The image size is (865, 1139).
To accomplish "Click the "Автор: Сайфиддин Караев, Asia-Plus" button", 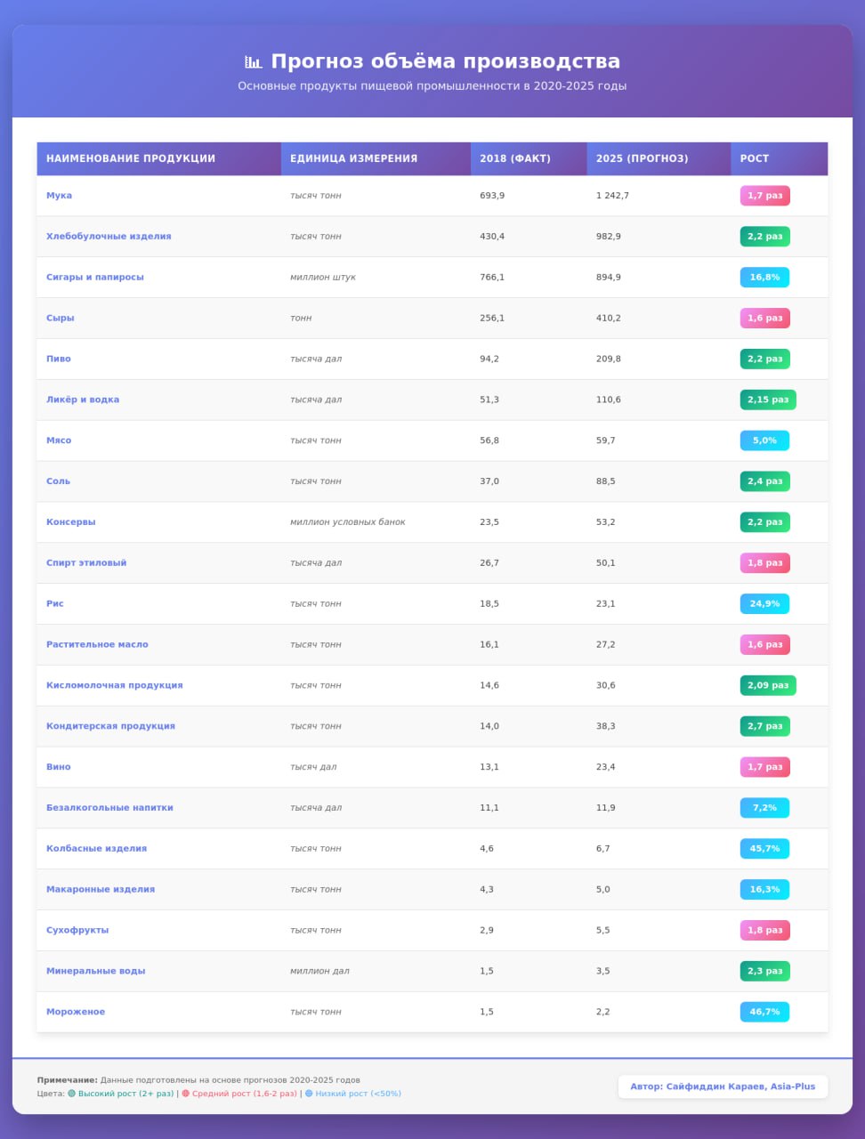I will tap(723, 1086).
